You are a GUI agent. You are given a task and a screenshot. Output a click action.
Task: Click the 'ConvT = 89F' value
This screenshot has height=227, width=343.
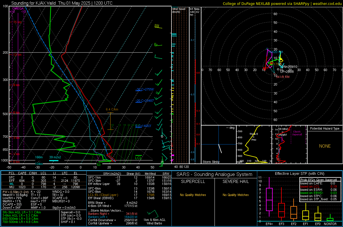point(40,198)
